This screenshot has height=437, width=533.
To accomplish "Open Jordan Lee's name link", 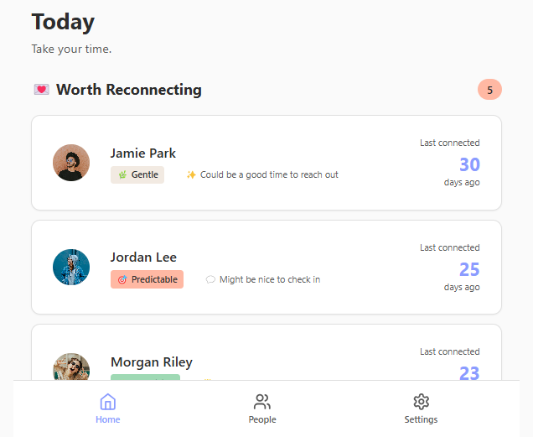I will [x=143, y=258].
